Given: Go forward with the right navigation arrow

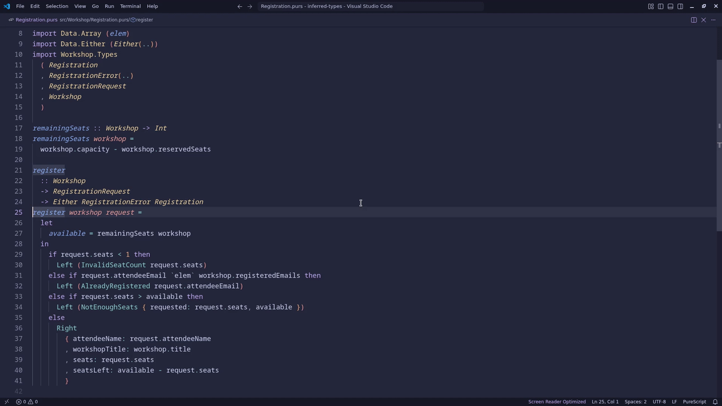Looking at the screenshot, I should coord(250,6).
